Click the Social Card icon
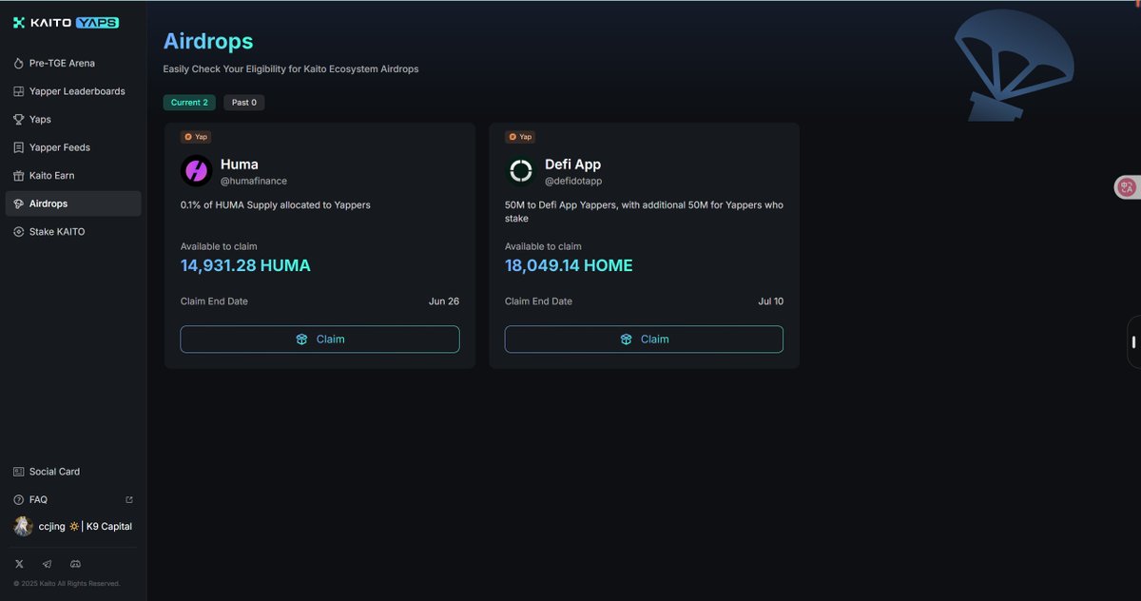The height and width of the screenshot is (601, 1141). click(x=19, y=472)
